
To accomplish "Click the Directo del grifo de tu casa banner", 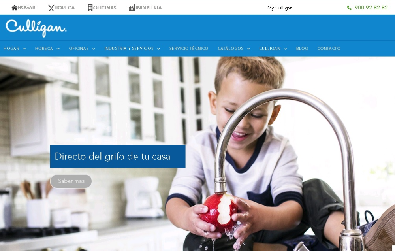I will pos(118,157).
